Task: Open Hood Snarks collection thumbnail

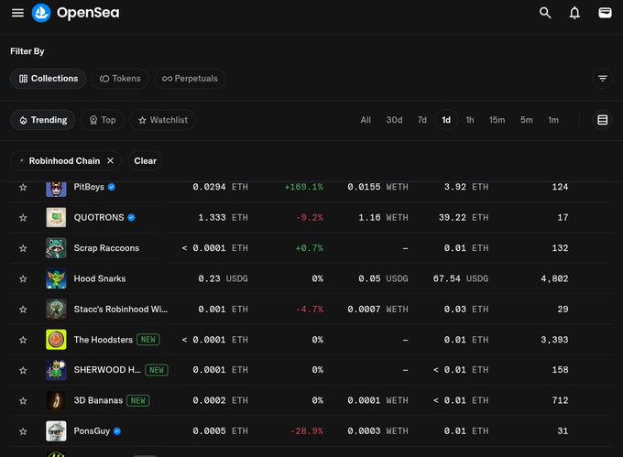Action: (56, 278)
